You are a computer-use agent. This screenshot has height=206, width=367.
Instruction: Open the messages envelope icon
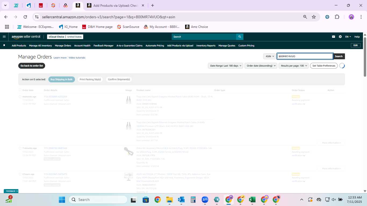click(x=334, y=37)
